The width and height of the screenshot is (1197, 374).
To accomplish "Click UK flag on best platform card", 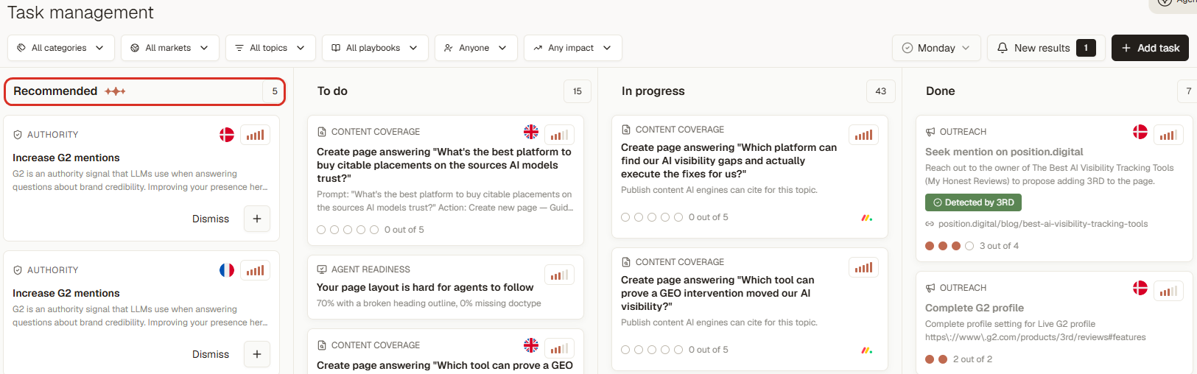I will point(531,132).
